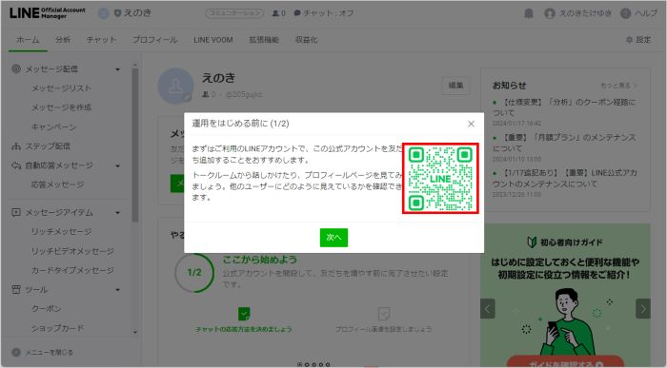Open ヘルプ from the top bar
Image resolution: width=667 pixels, height=368 pixels.
pyautogui.click(x=639, y=13)
